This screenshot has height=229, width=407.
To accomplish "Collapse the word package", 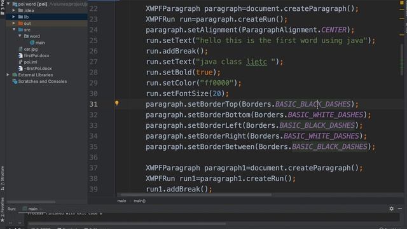I will pyautogui.click(x=20, y=36).
